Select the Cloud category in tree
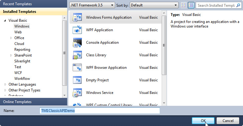Image resolution: width=243 pixels, height=126 pixels. click(19, 44)
